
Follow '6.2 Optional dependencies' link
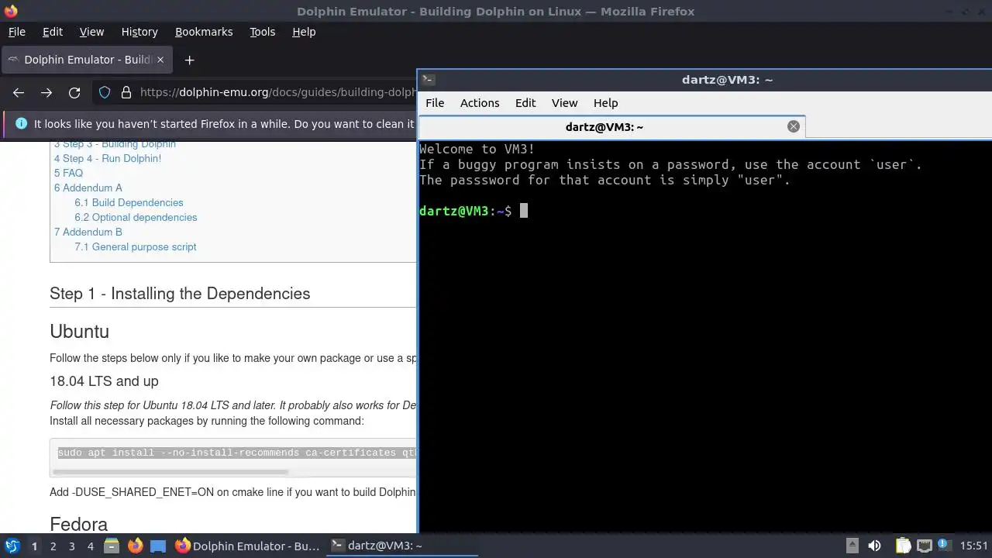pos(136,217)
